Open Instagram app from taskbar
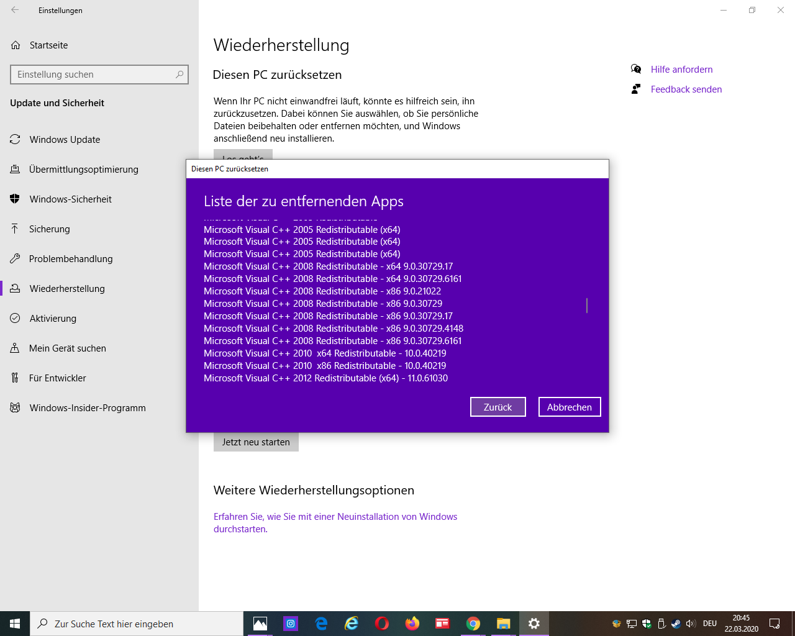The image size is (795, 636). [x=291, y=624]
